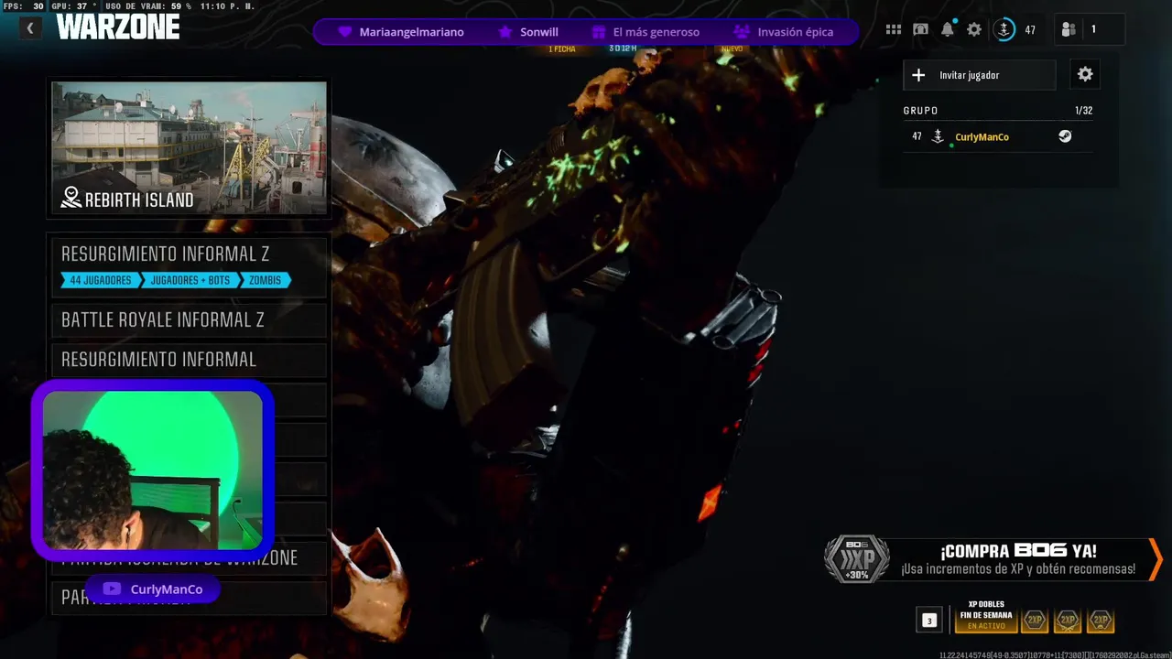Click the star icon beside Sonwill

[505, 32]
